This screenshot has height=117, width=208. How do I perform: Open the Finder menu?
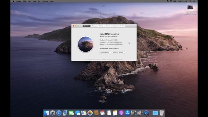[19, 1]
